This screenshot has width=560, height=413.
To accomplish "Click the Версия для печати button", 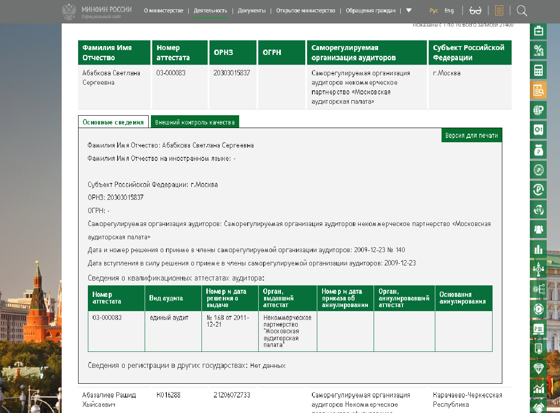I will tap(471, 136).
